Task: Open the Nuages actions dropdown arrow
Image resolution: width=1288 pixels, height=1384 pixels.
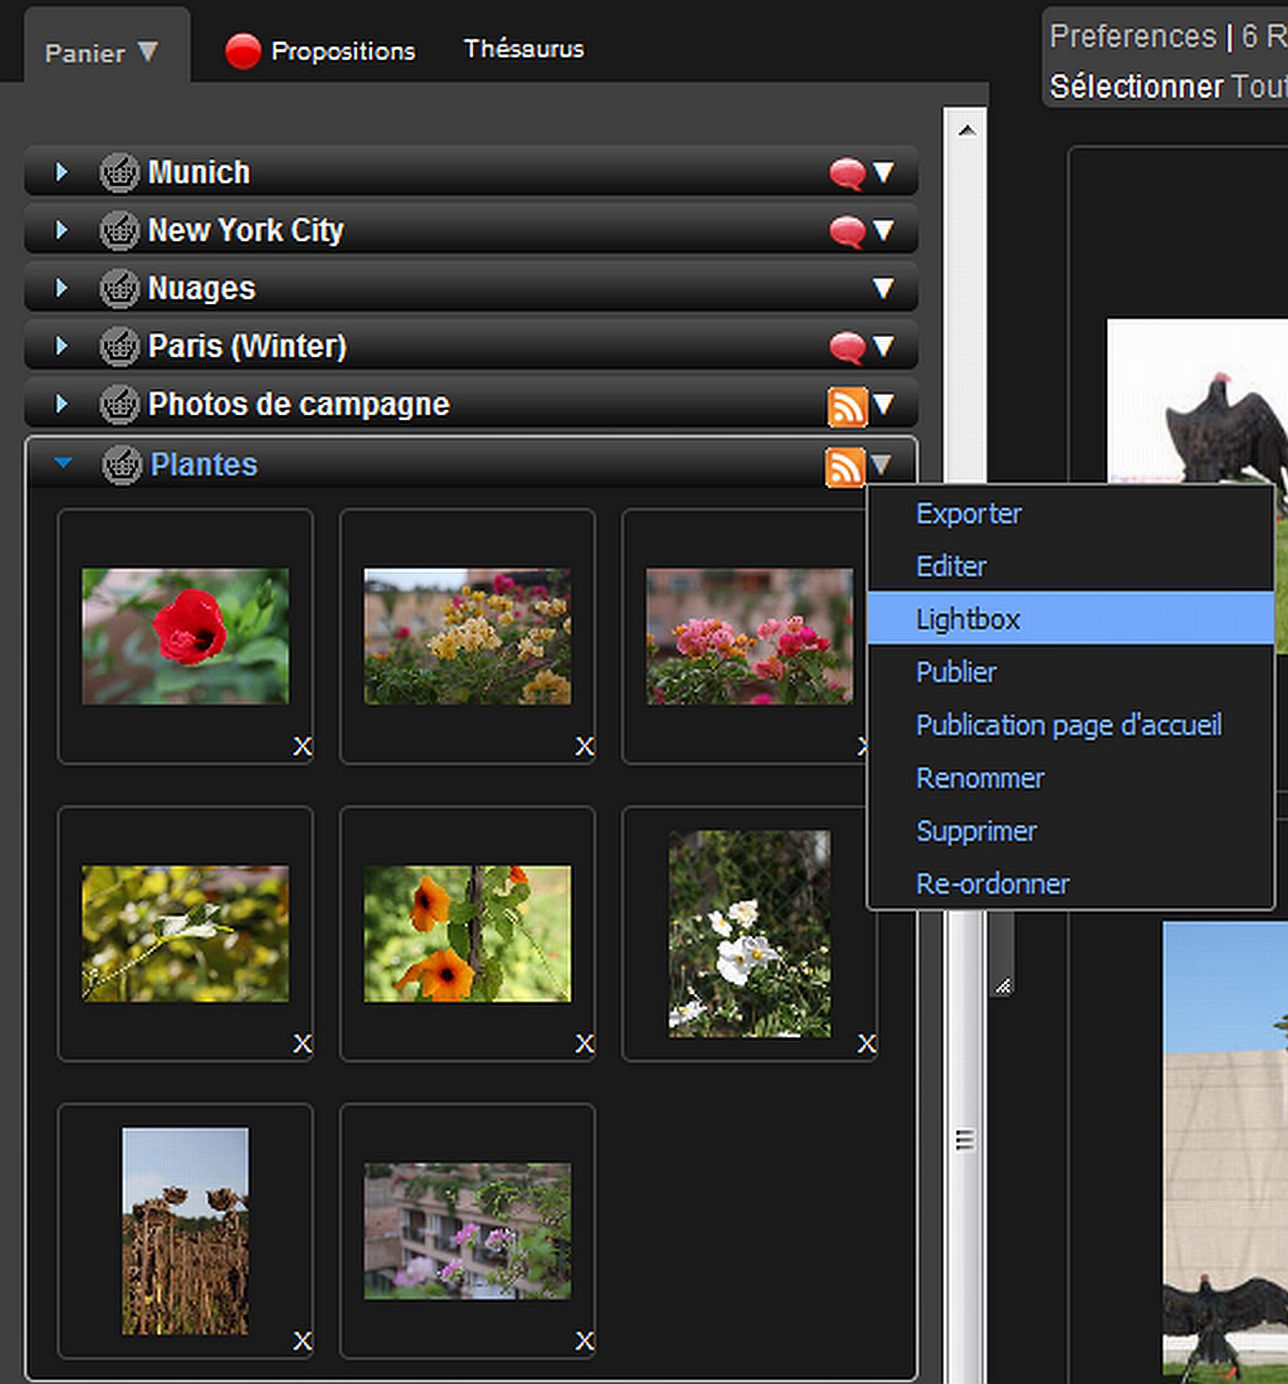Action: 883,288
